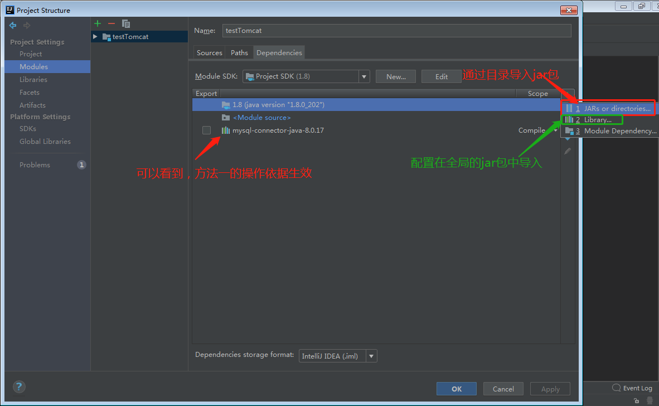659x406 pixels.
Task: Add a new module with plus icon
Action: (98, 23)
